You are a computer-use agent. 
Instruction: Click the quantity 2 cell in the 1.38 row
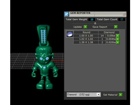point(102,42)
